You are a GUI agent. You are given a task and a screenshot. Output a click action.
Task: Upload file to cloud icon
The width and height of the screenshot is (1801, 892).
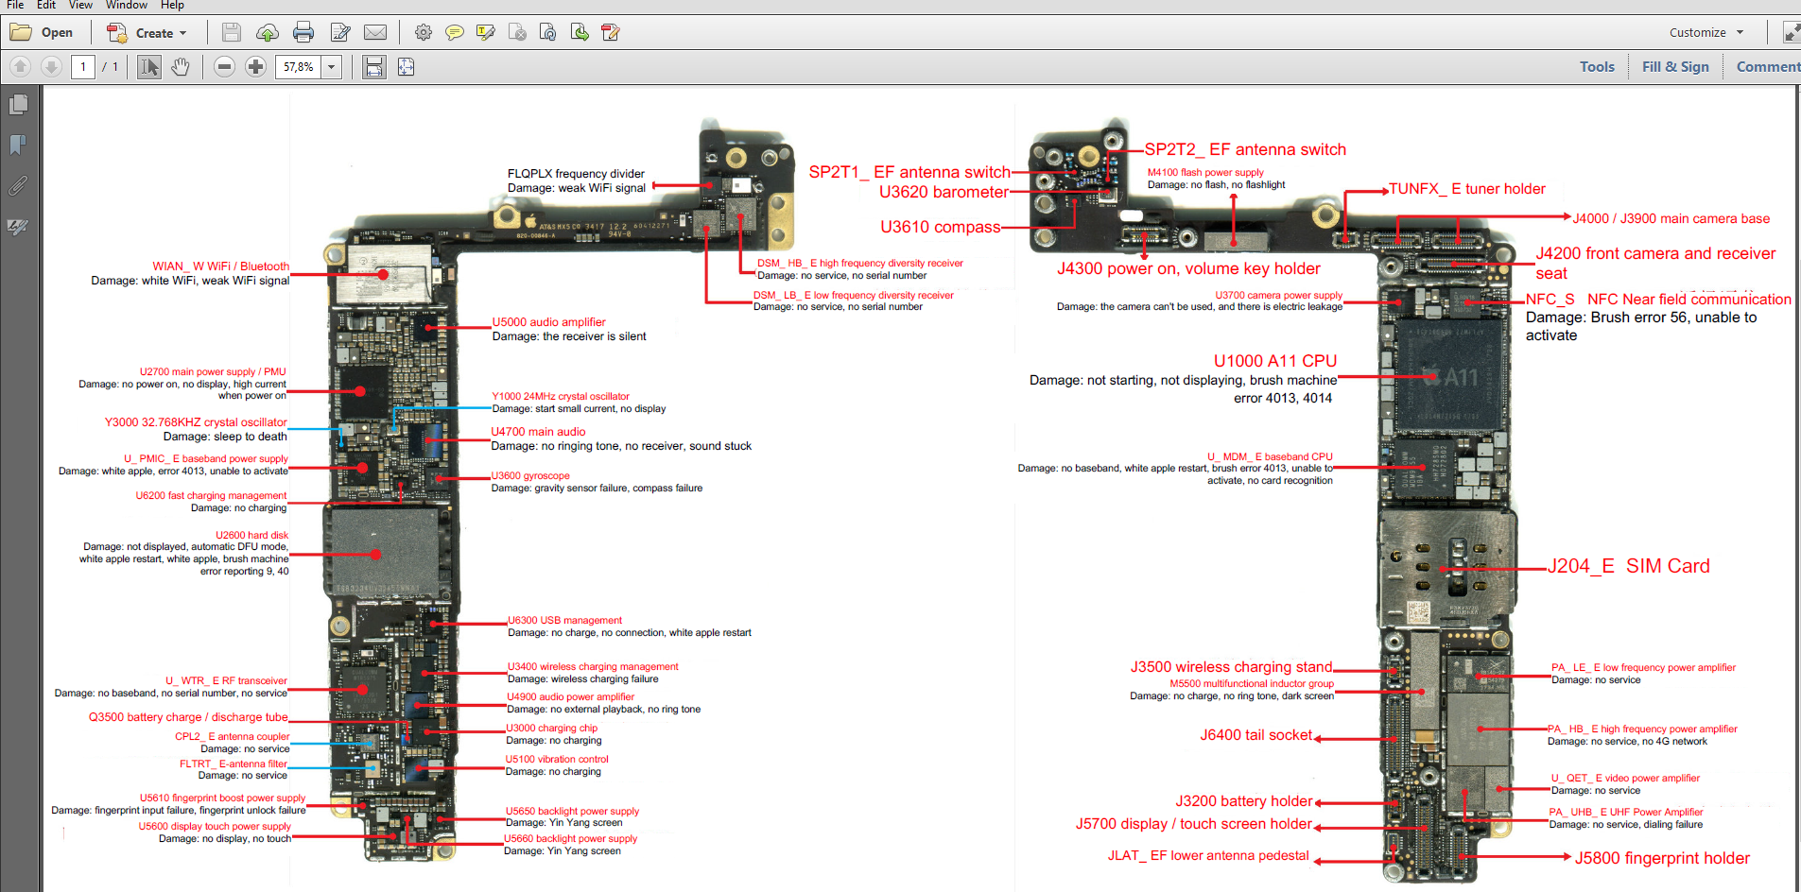point(268,33)
